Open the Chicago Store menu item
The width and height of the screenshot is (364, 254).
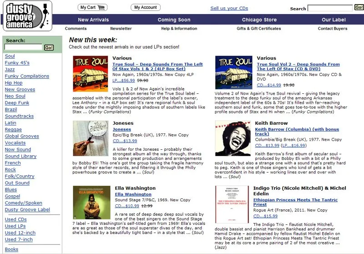tap(259, 20)
